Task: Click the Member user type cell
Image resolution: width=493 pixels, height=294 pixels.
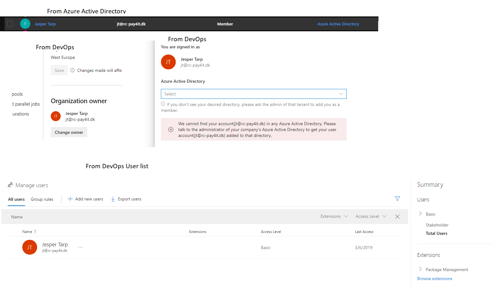Action: pos(225,24)
